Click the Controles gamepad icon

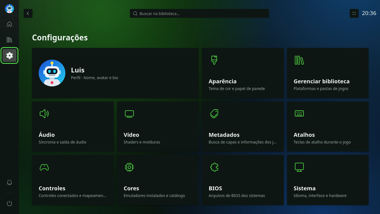point(44,167)
